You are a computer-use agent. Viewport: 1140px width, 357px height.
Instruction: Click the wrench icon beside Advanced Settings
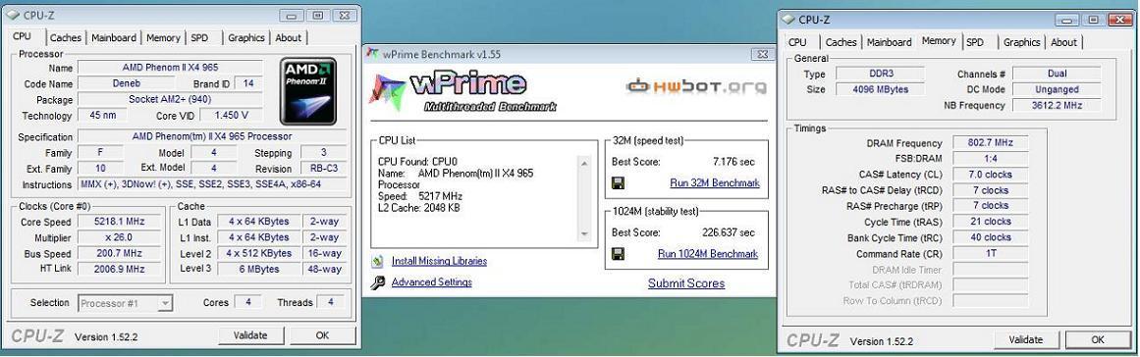(377, 283)
